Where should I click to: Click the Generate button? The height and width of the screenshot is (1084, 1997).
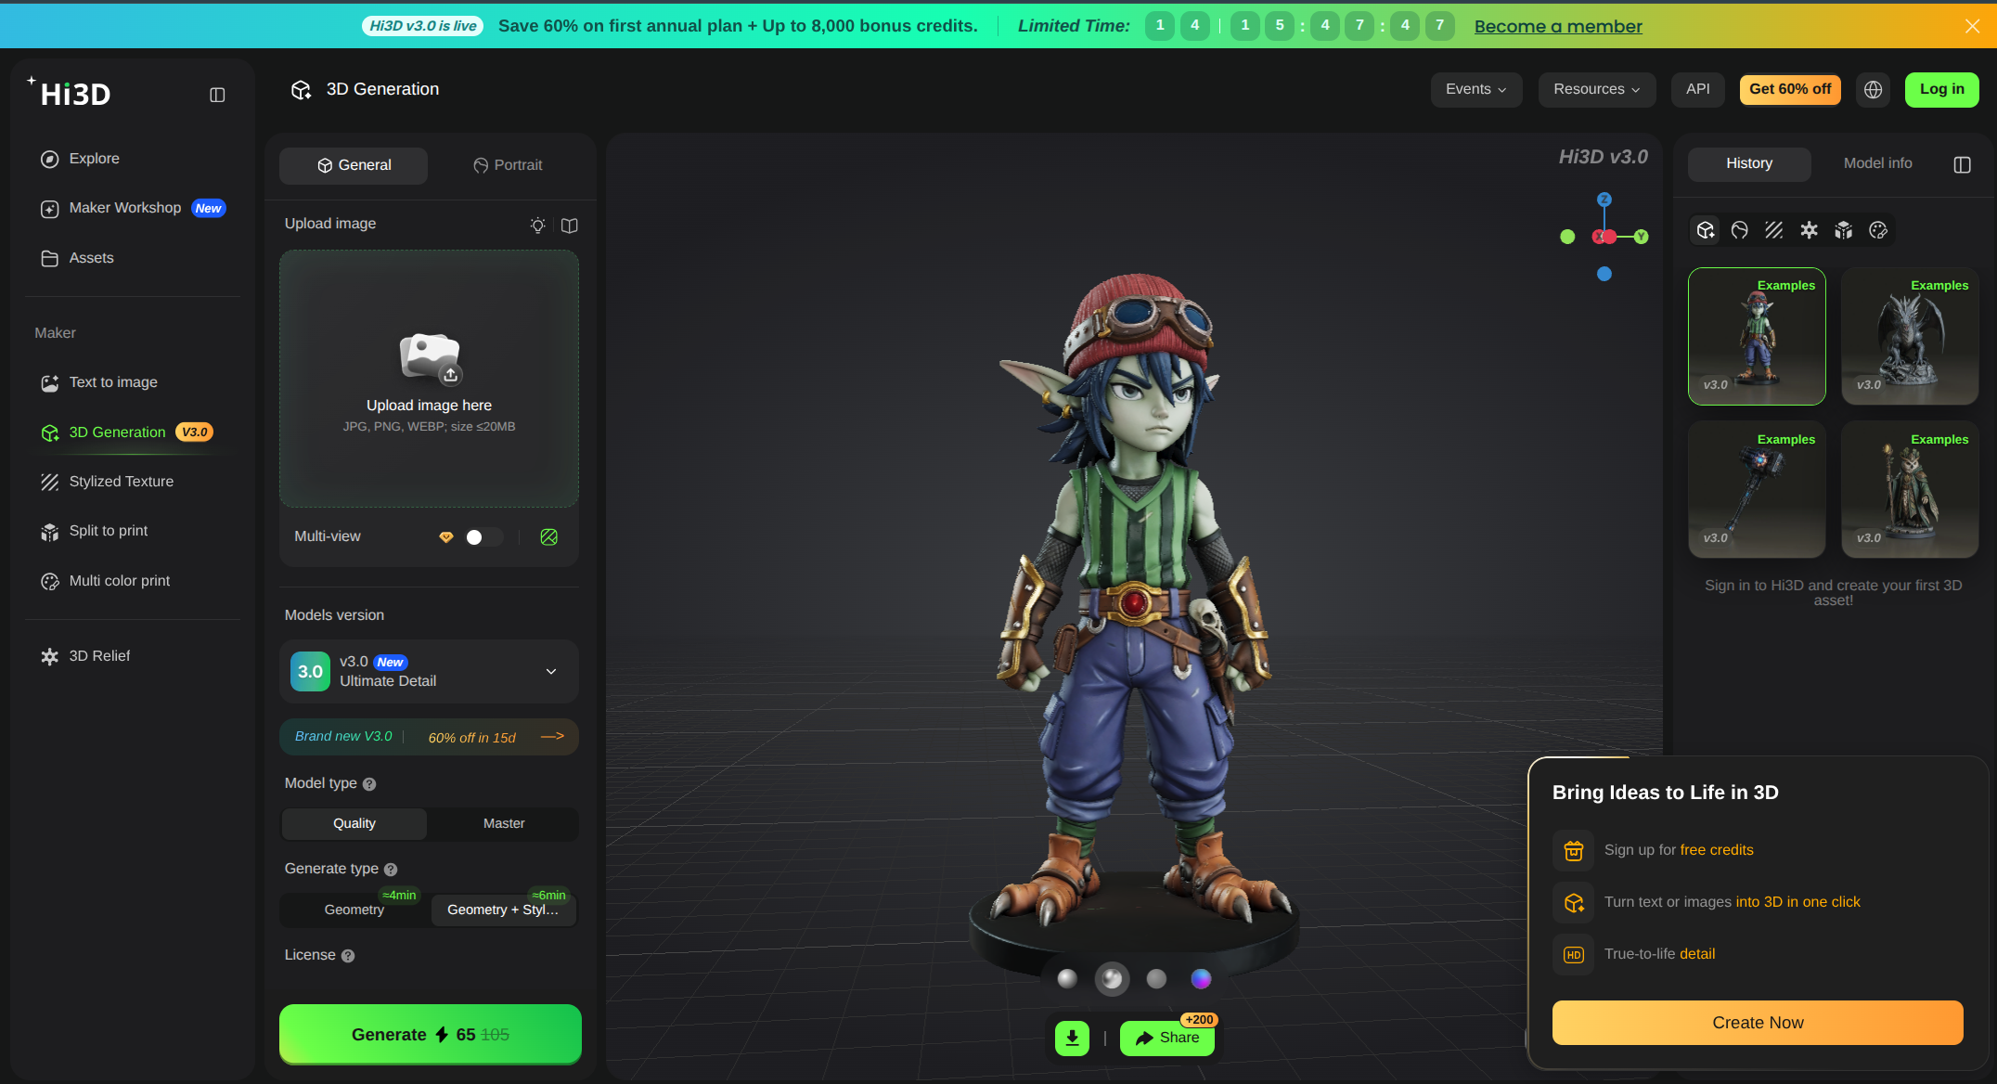[431, 1034]
